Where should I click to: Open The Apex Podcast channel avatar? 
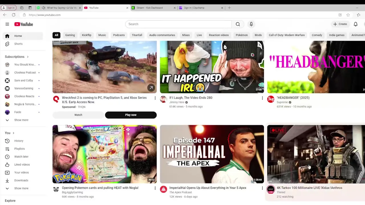tap(163, 189)
